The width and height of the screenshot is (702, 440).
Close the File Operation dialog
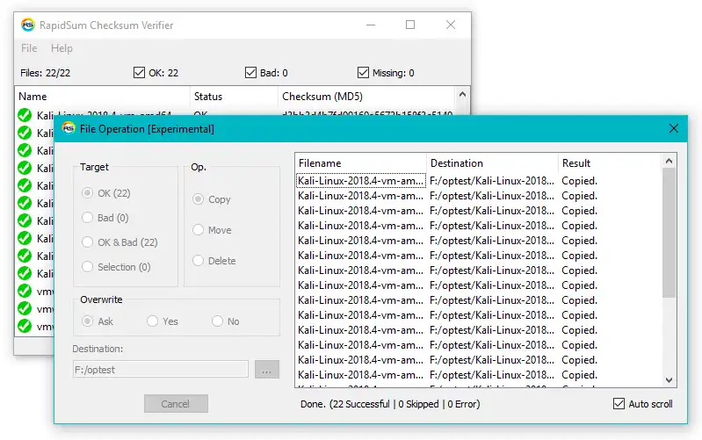click(673, 129)
